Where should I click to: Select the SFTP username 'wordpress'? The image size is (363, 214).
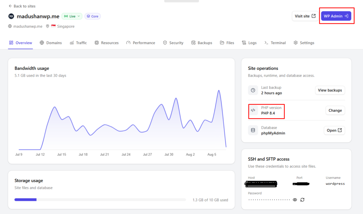(335, 183)
